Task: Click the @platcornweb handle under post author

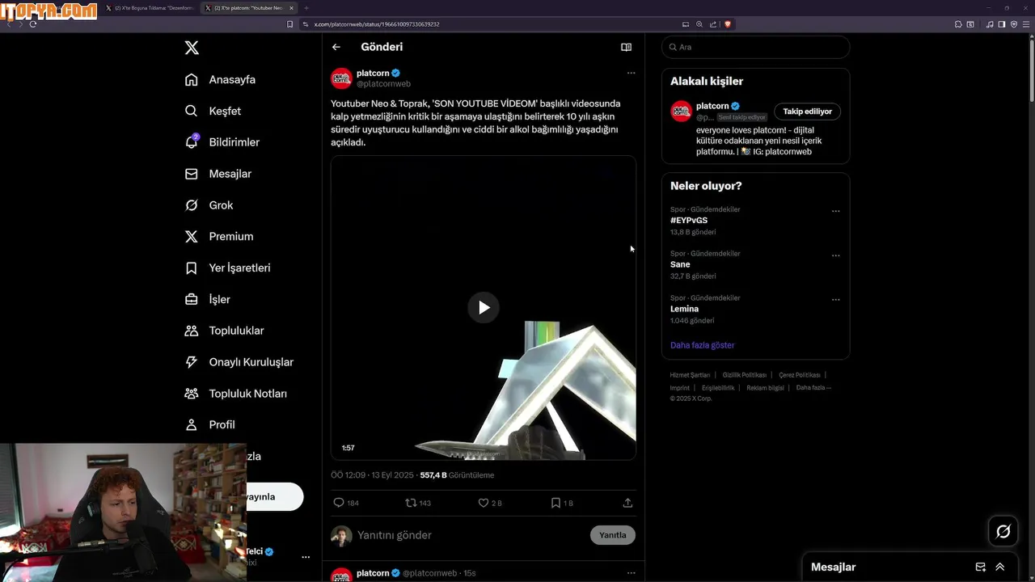Action: 383,84
